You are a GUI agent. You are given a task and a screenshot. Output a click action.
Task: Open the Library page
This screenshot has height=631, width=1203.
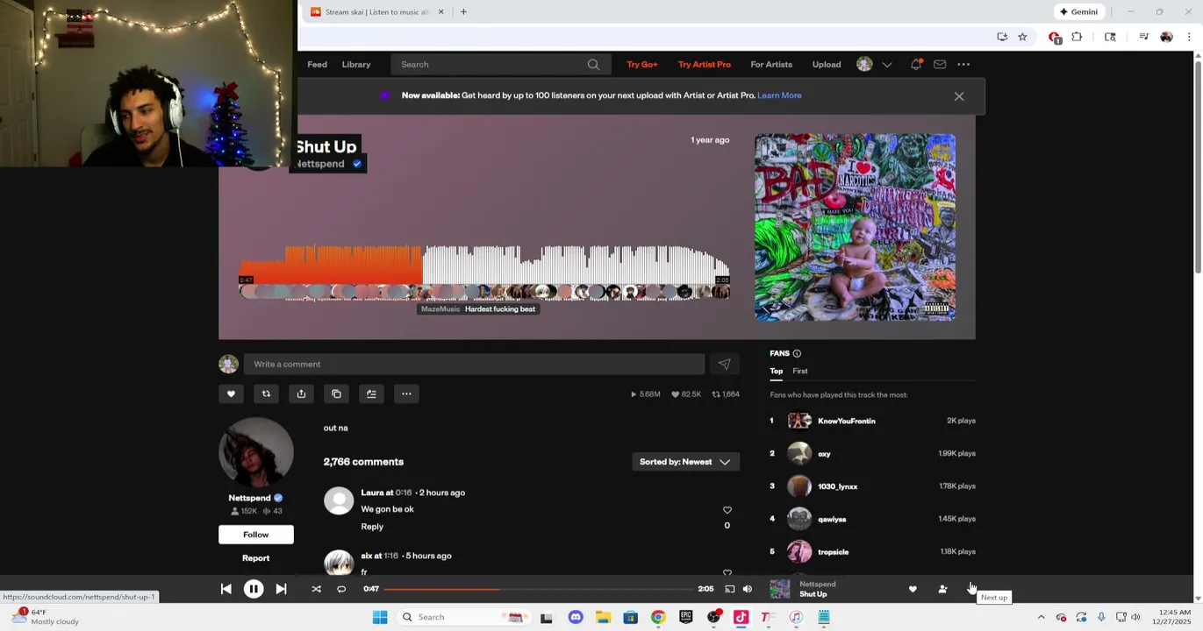tap(356, 64)
